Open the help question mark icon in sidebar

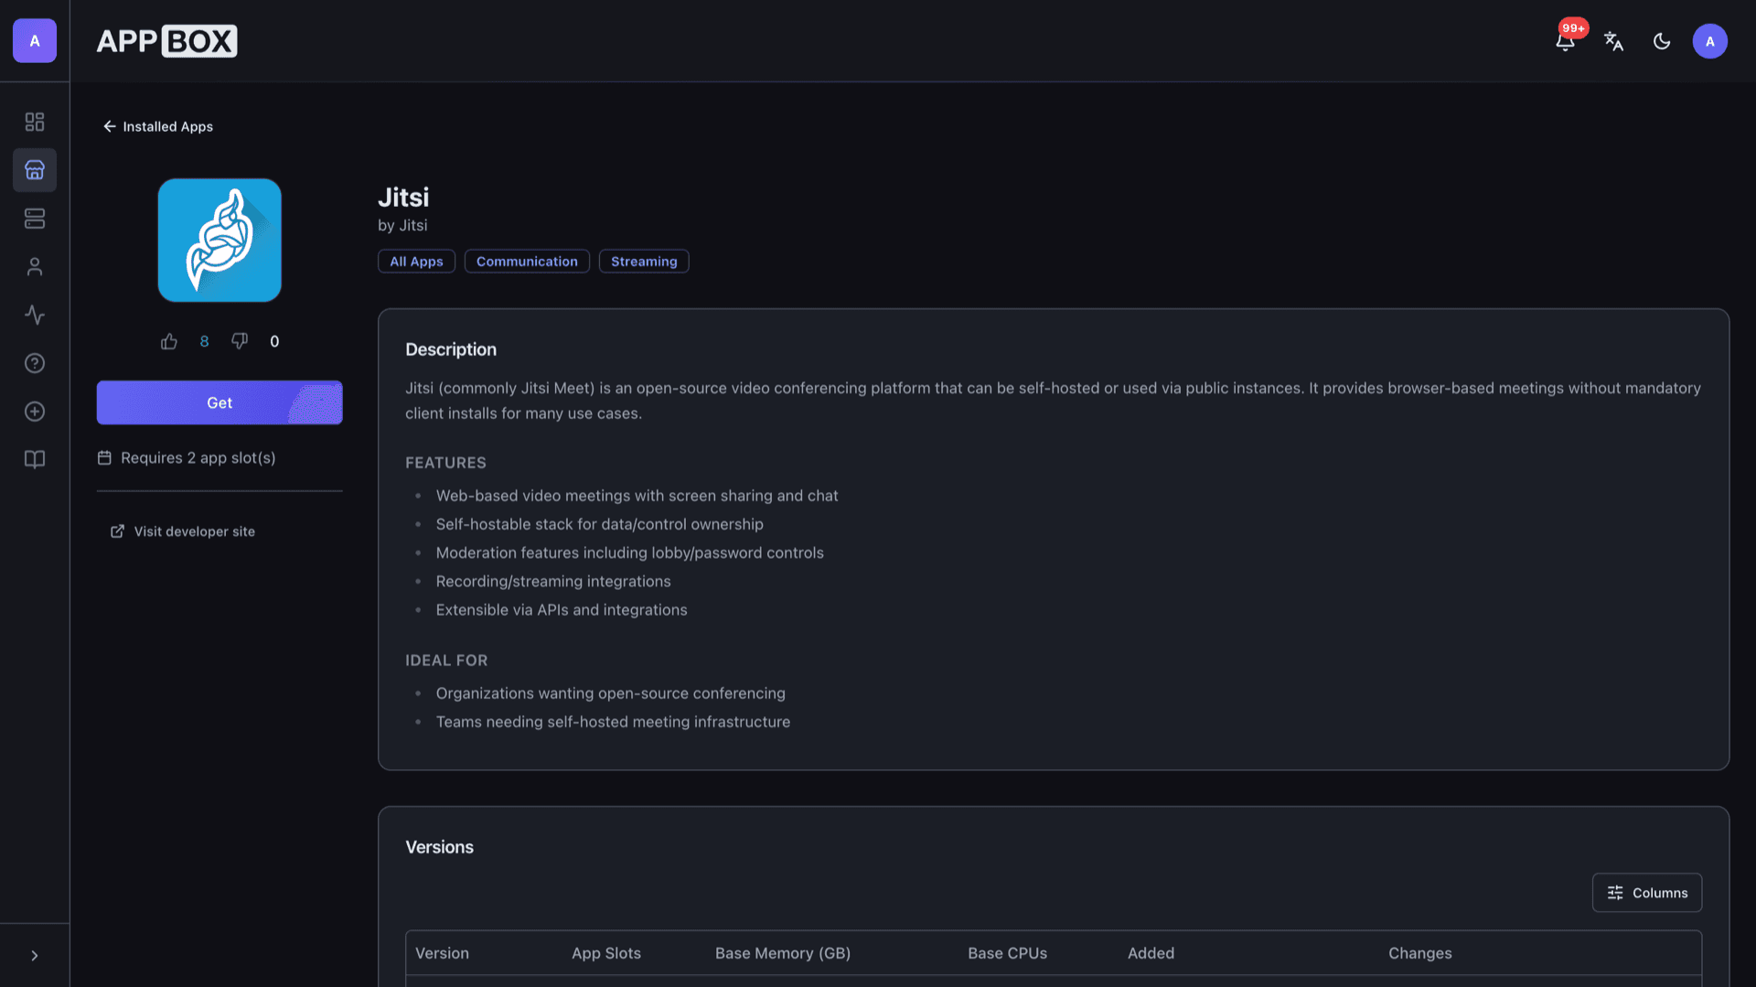click(35, 363)
